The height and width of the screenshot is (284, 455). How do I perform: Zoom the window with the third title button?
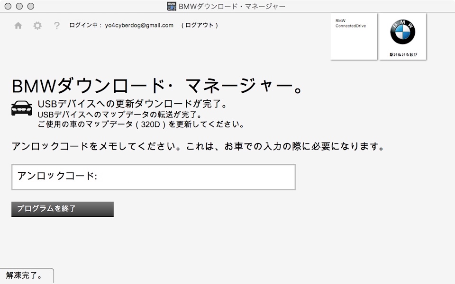[x=30, y=6]
